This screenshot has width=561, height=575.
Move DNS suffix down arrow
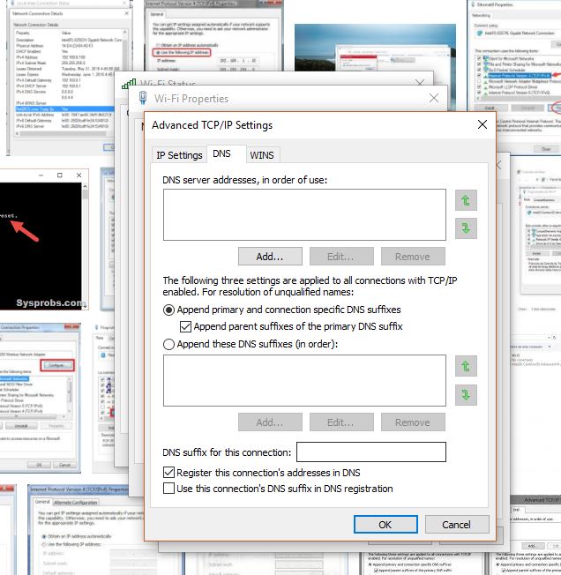pos(466,394)
